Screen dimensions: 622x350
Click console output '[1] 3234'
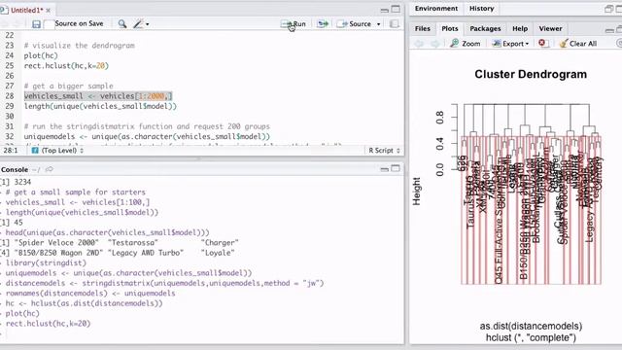pos(17,182)
